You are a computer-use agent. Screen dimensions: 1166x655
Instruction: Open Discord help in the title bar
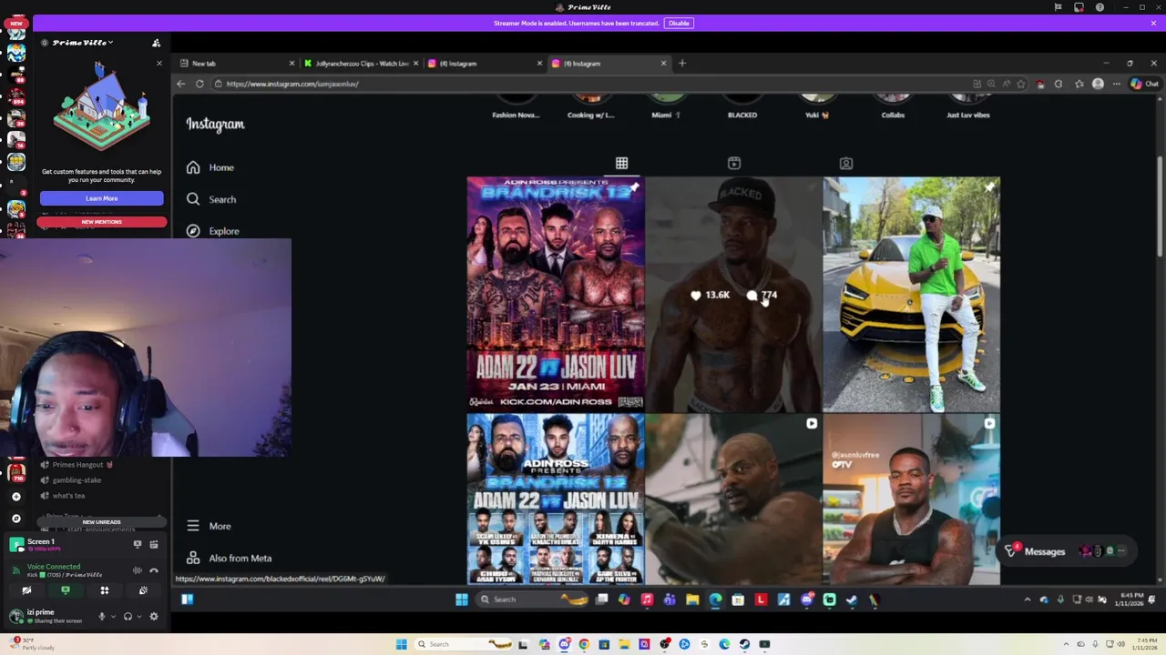(1100, 7)
